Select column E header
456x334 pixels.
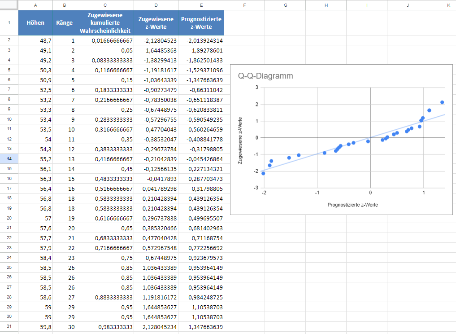pos(201,5)
